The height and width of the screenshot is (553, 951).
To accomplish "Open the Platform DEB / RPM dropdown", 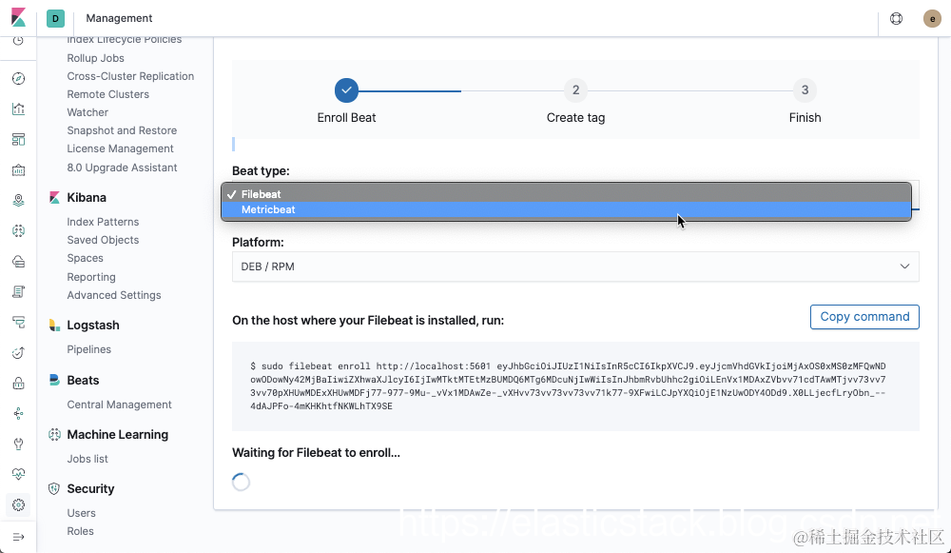I will tap(575, 267).
